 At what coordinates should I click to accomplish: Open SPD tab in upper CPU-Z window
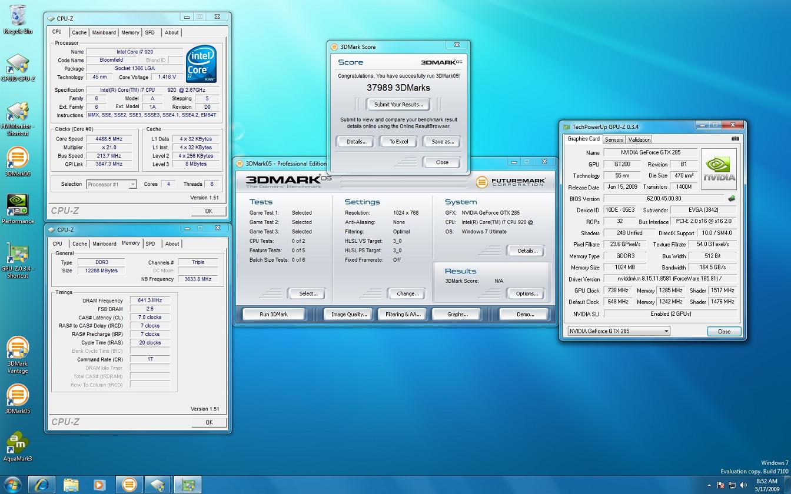[x=150, y=32]
